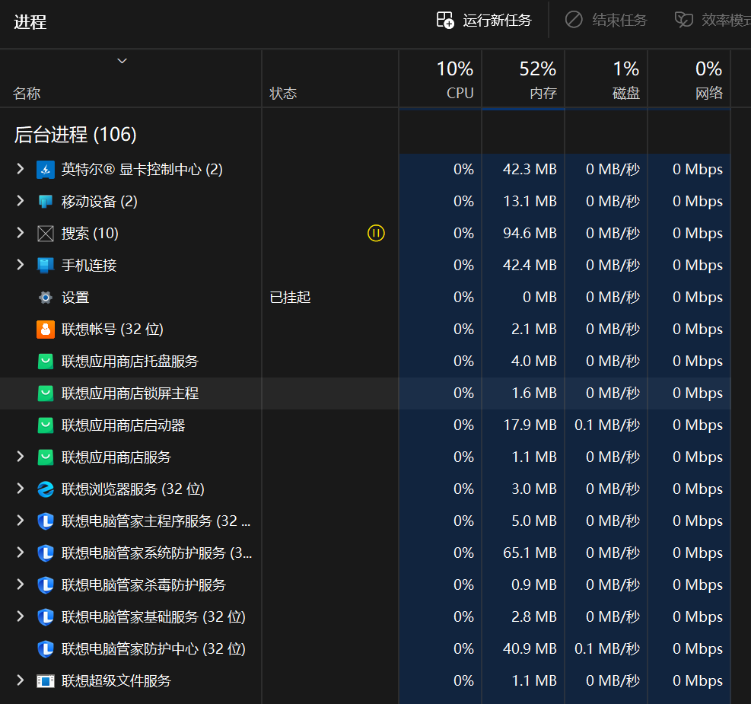This screenshot has width=751, height=704.
Task: Select the 联想应用商店启动器 process name
Action: pos(123,425)
